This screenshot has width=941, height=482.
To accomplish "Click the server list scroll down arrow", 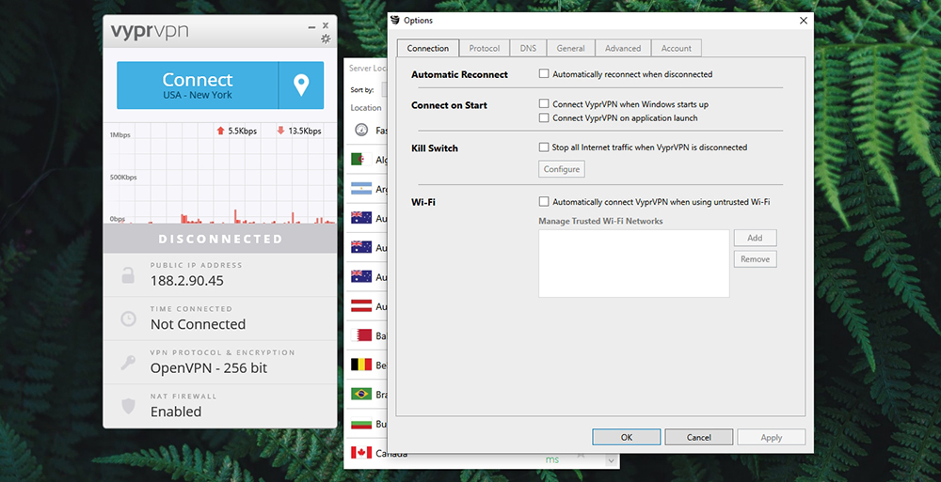I will [611, 461].
